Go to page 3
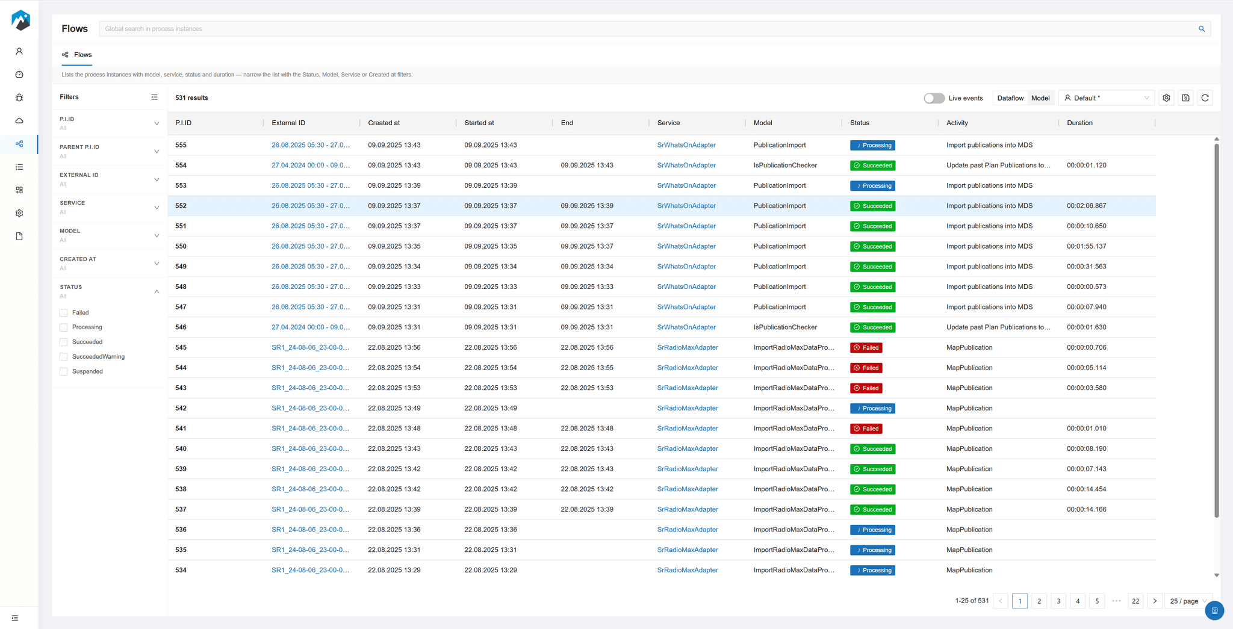Screen dimensions: 1233x629 (x=1058, y=601)
